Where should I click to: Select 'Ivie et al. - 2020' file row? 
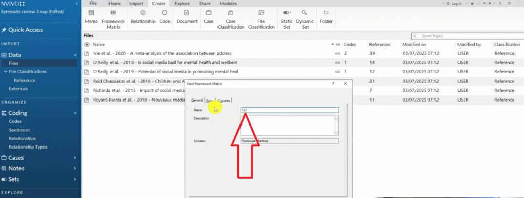click(x=303, y=54)
